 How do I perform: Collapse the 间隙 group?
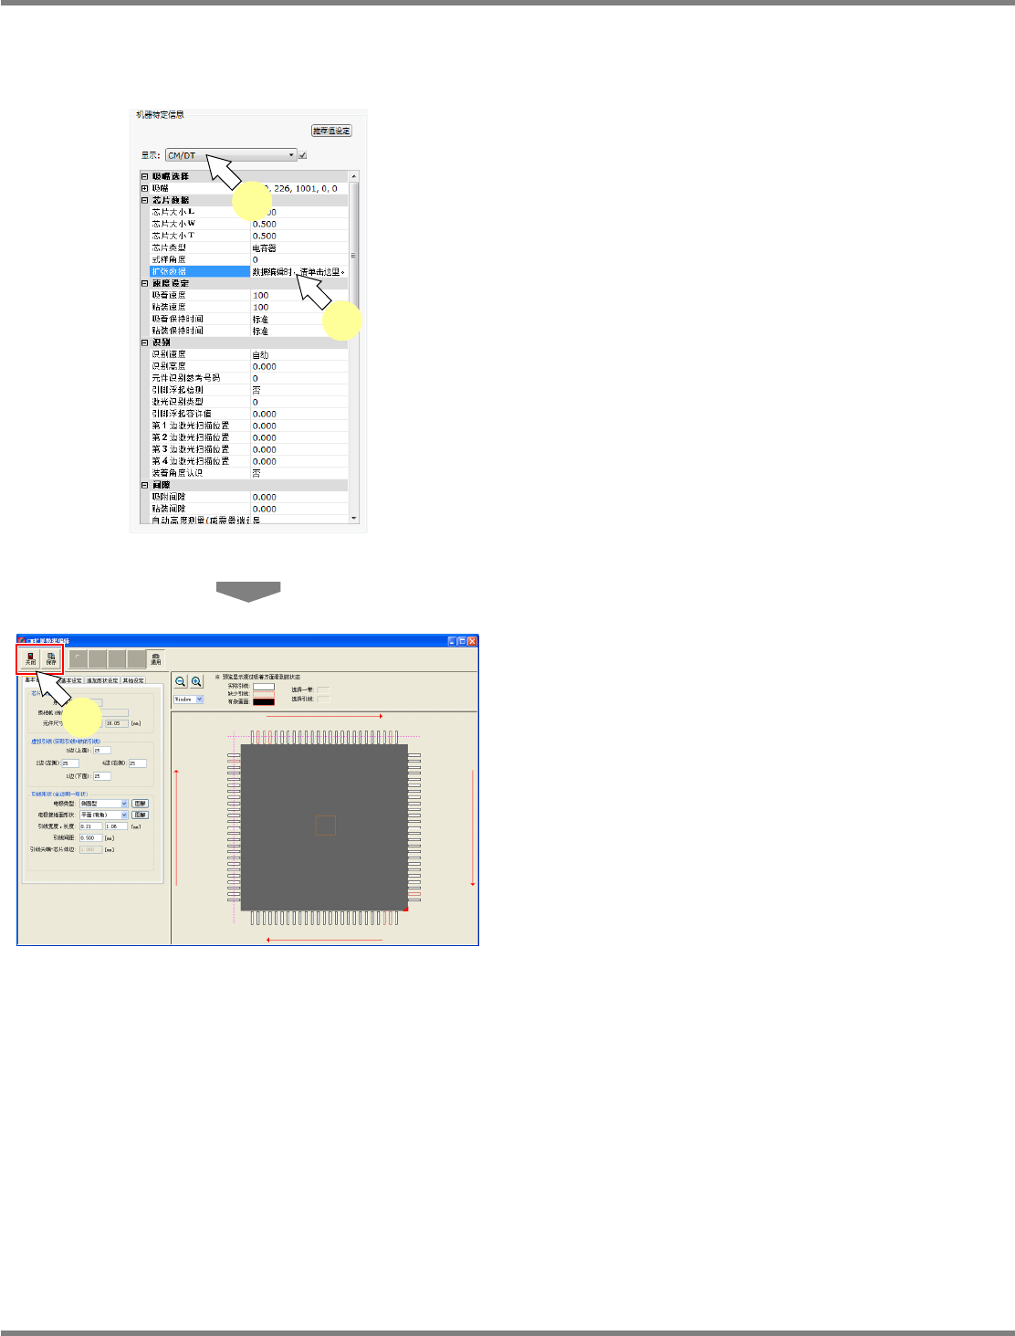click(x=144, y=485)
